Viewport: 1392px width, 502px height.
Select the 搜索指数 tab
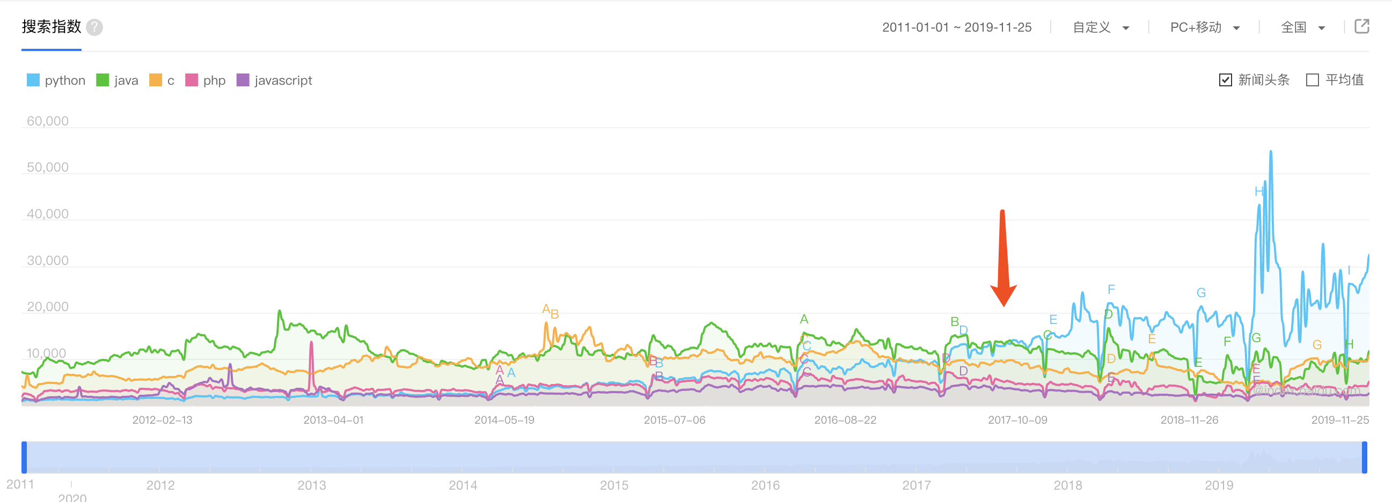pos(52,27)
